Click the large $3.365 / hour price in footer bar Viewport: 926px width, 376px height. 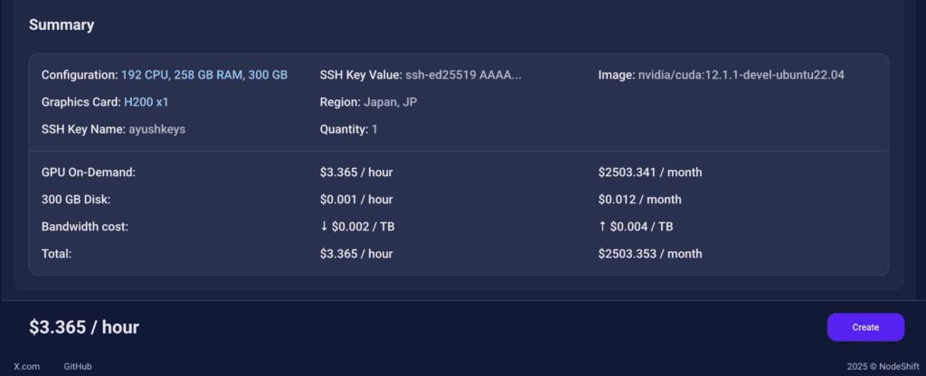[x=84, y=327]
